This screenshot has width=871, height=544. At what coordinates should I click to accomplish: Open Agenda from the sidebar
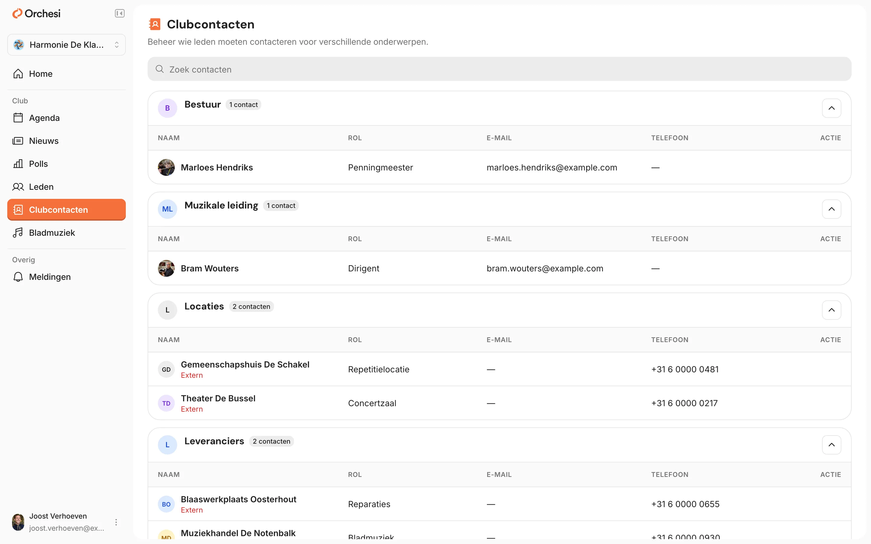67,118
